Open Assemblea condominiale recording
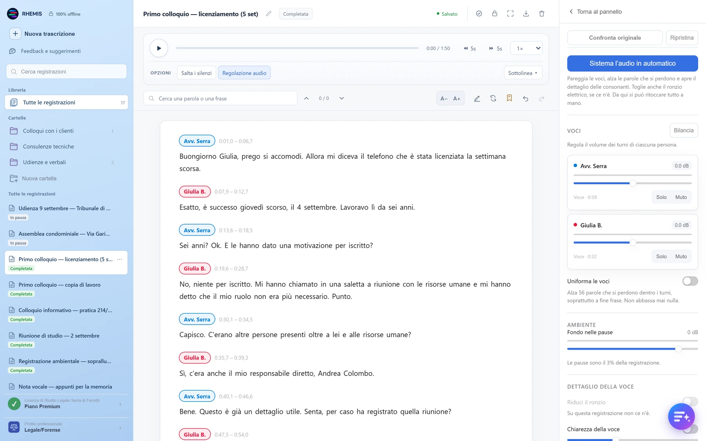Image resolution: width=706 pixels, height=441 pixels. click(66, 238)
